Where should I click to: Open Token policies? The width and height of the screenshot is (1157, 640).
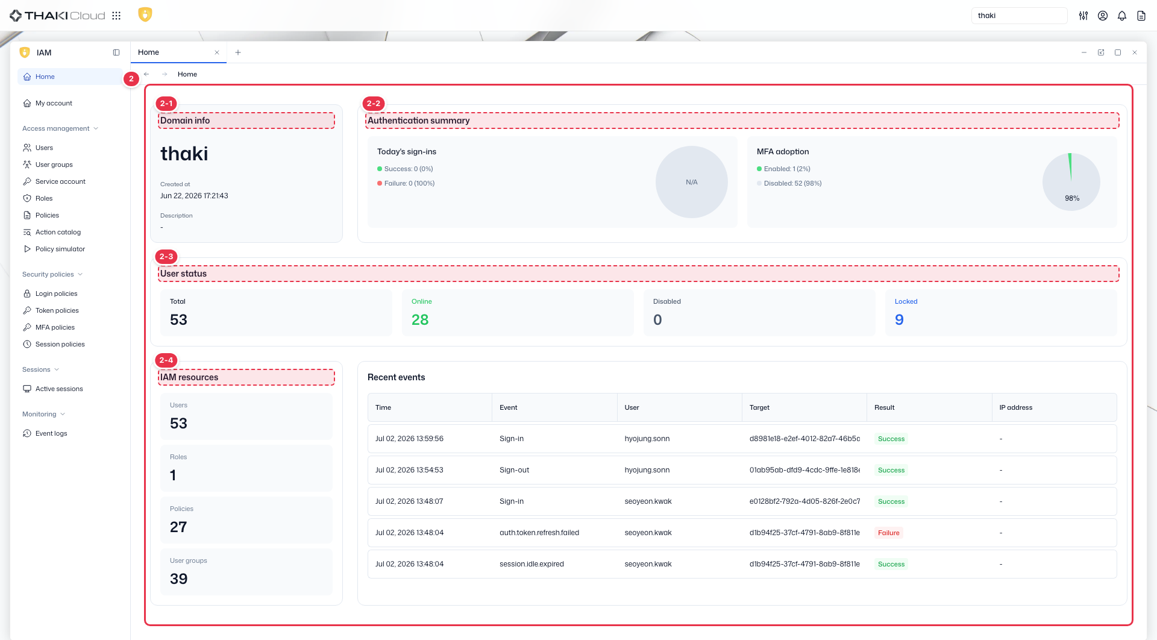click(x=70, y=310)
